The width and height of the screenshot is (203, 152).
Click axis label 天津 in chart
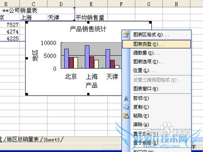[112, 77]
